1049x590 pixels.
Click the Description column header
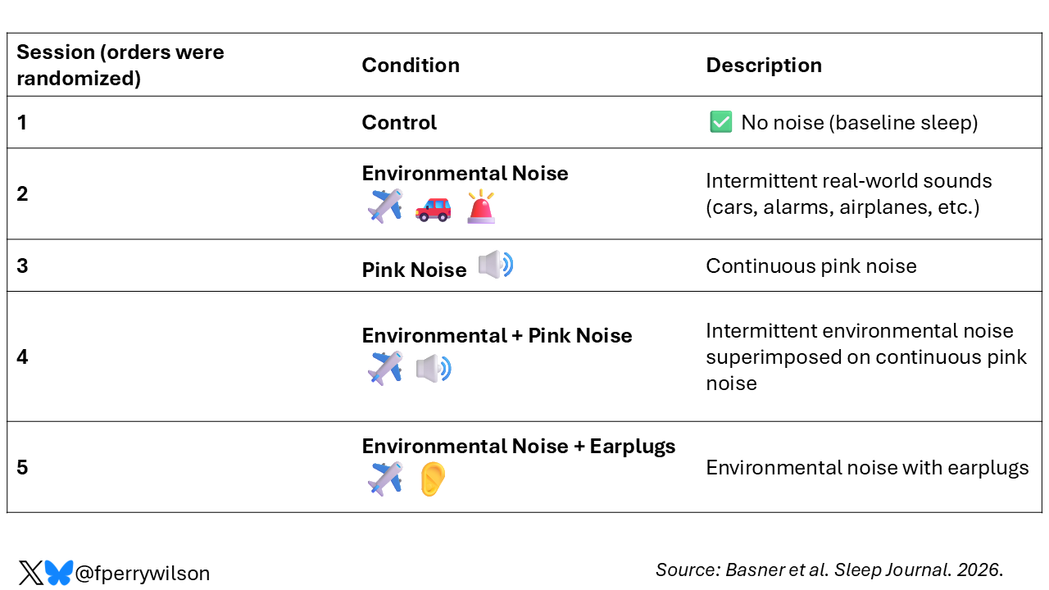pos(764,66)
